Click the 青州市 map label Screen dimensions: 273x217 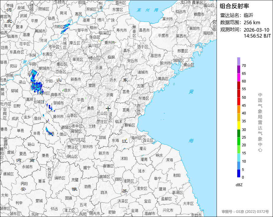[x=110, y=43]
